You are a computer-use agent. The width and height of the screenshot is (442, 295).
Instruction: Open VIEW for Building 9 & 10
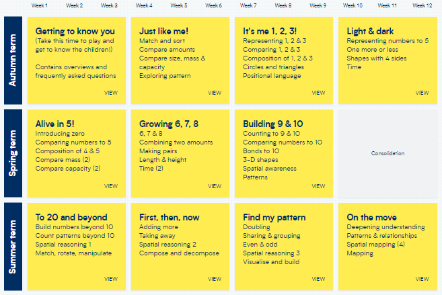(318, 186)
